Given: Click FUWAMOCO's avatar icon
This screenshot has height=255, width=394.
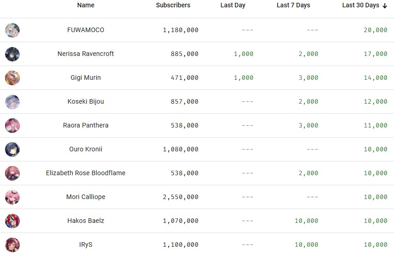Looking at the screenshot, I should tap(12, 30).
